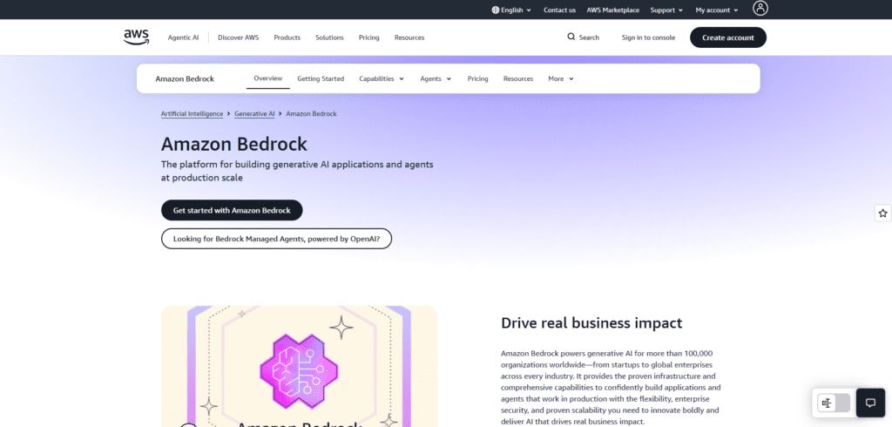This screenshot has height=427, width=892.
Task: Select the Getting Started tab
Action: (321, 78)
